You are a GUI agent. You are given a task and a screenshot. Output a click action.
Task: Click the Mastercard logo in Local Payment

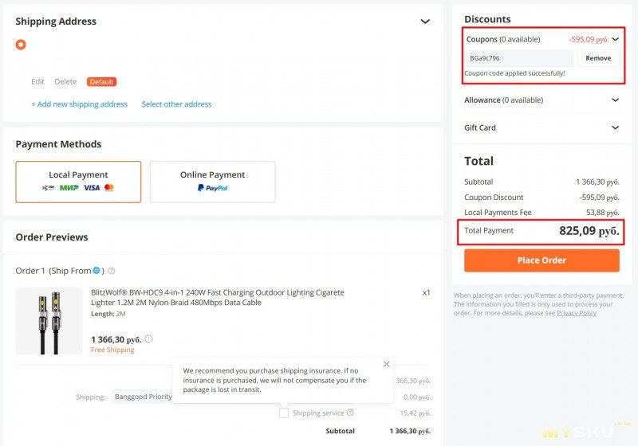pos(109,188)
